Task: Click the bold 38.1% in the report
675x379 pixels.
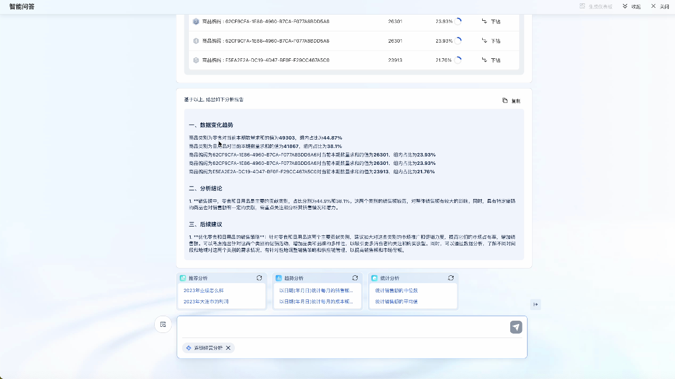Action: pos(335,146)
